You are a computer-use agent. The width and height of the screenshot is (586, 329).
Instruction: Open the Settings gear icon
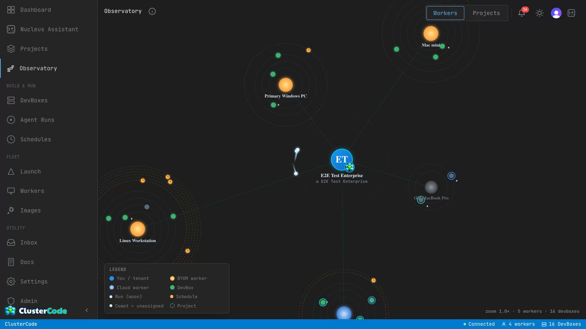(11, 281)
